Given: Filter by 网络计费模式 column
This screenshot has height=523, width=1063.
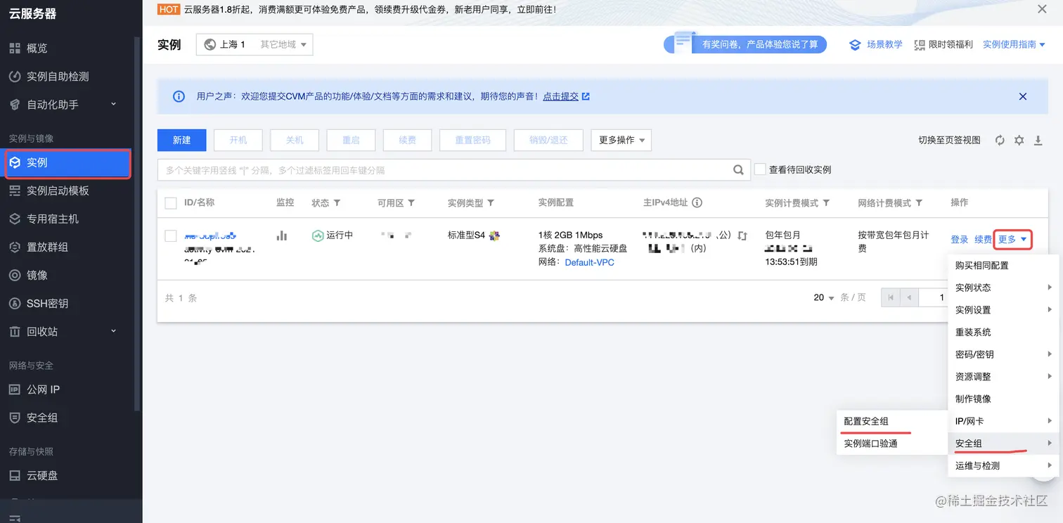Looking at the screenshot, I should pos(919,203).
